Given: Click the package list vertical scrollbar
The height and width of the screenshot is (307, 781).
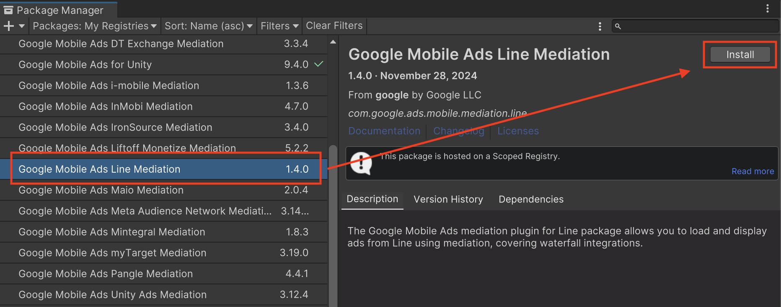Looking at the screenshot, I should tap(333, 226).
